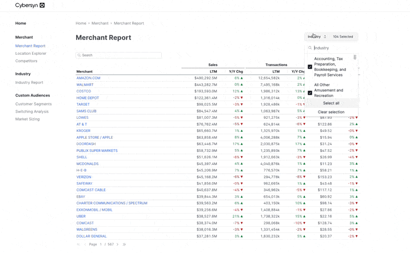Open Switching Analysis in the sidebar

tap(32, 111)
